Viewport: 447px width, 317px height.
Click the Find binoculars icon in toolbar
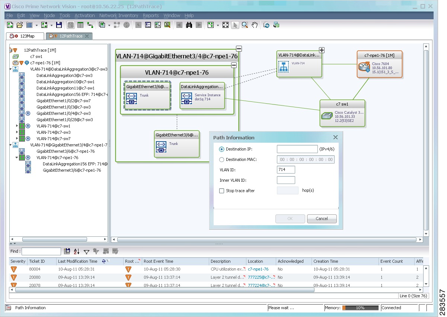[189, 25]
